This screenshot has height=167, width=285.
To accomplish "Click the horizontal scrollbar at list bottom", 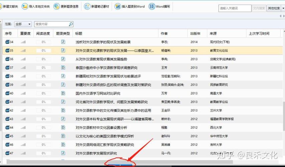I will pos(120,162).
